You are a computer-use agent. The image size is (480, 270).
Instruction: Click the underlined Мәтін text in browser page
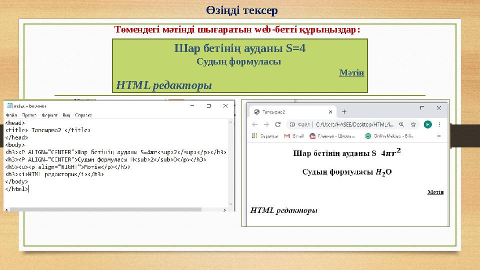[435, 192]
